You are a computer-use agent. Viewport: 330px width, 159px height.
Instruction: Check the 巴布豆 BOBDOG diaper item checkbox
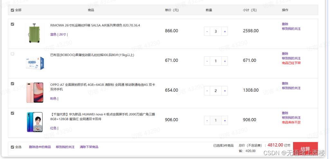[x=13, y=54]
